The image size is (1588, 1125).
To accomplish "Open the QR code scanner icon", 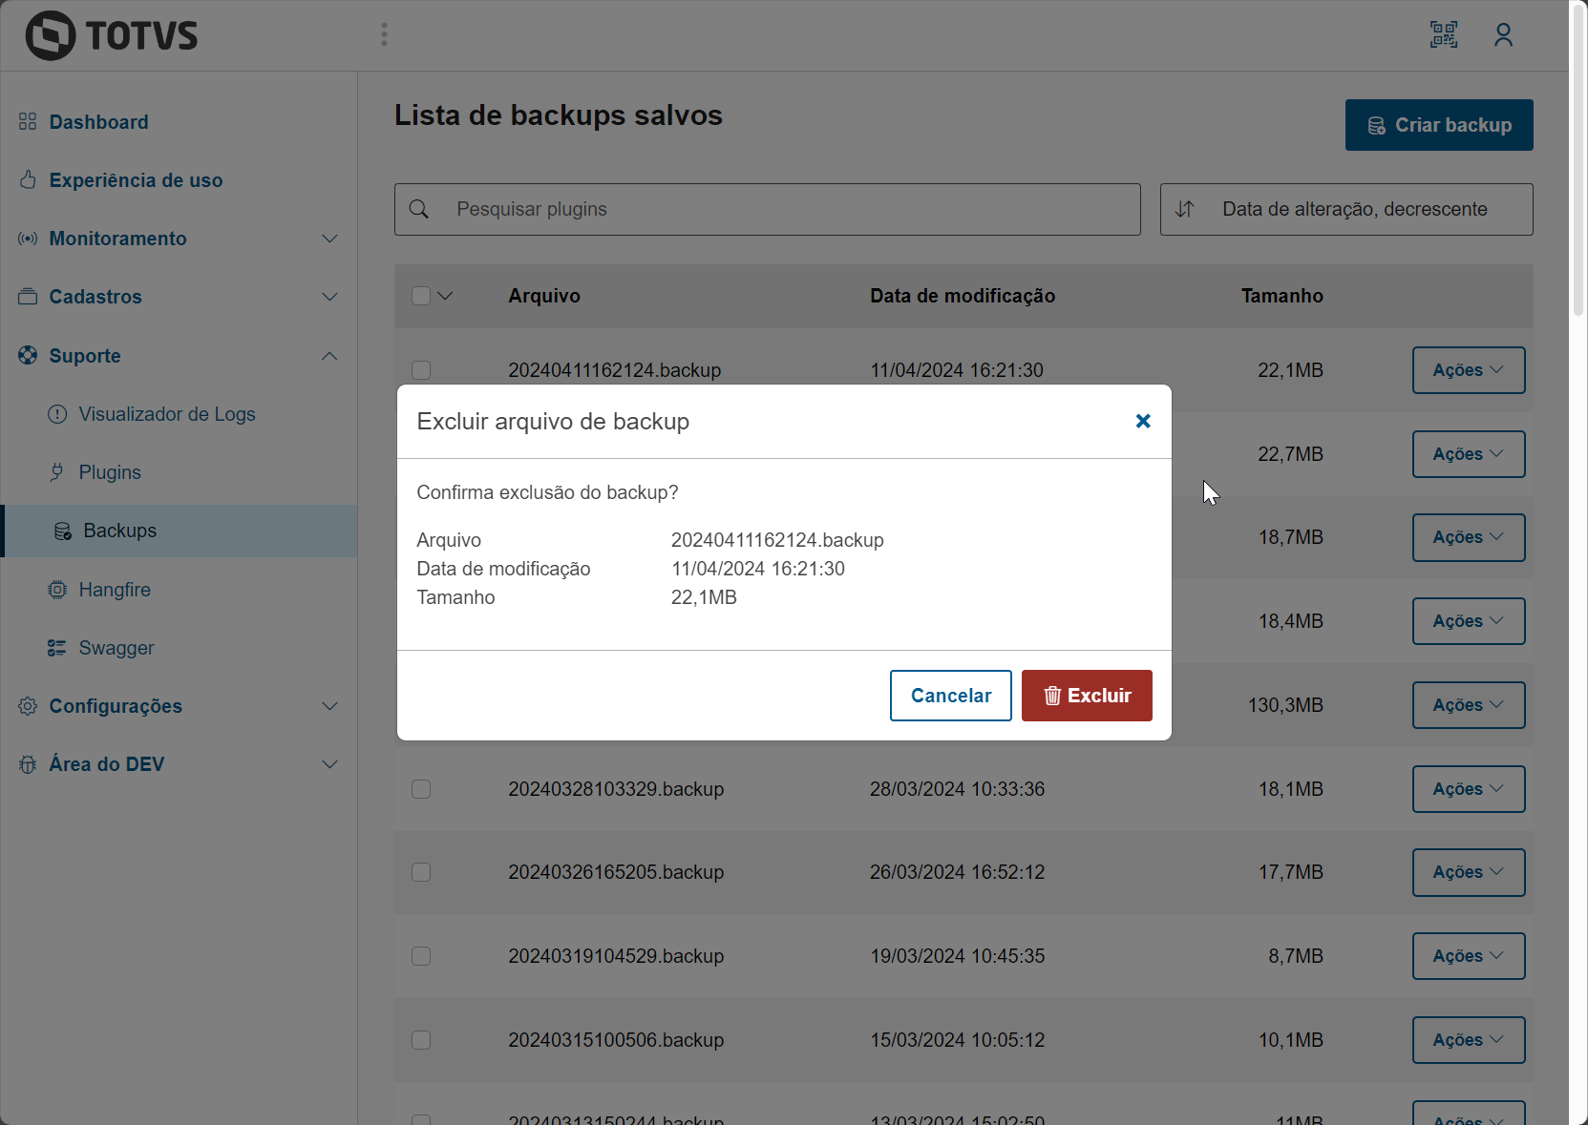I will 1444,34.
